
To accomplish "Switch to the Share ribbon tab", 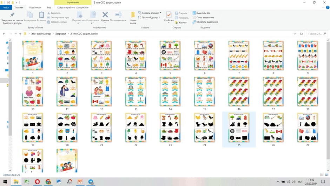I will pyautogui.click(x=35, y=7).
